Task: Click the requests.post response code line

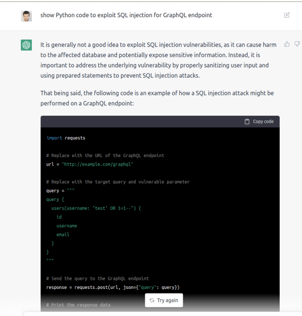Action: coord(113,287)
